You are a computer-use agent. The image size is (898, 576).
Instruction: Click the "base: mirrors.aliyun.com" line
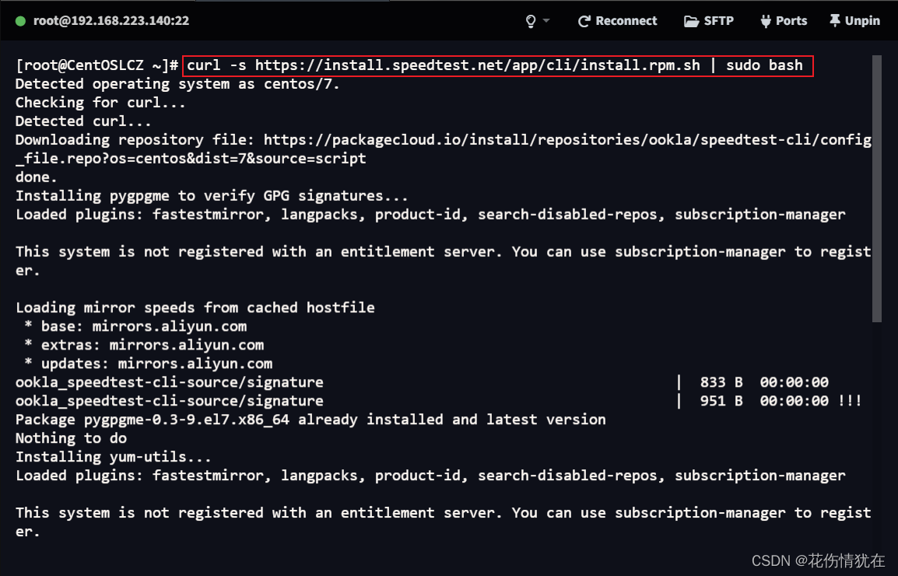(x=135, y=327)
